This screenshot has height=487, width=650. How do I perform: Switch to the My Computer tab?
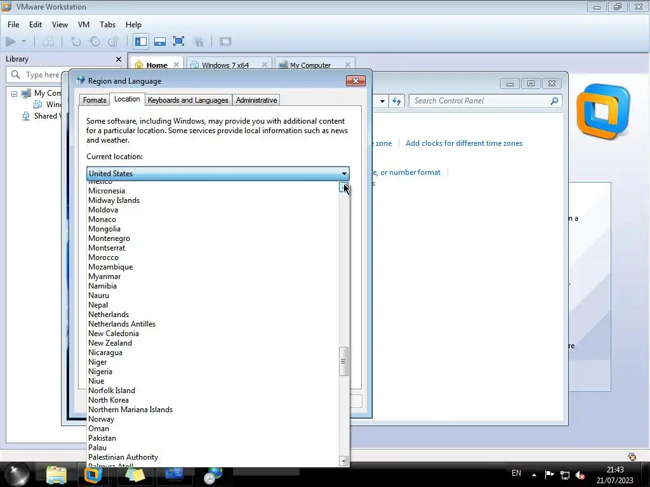[310, 65]
